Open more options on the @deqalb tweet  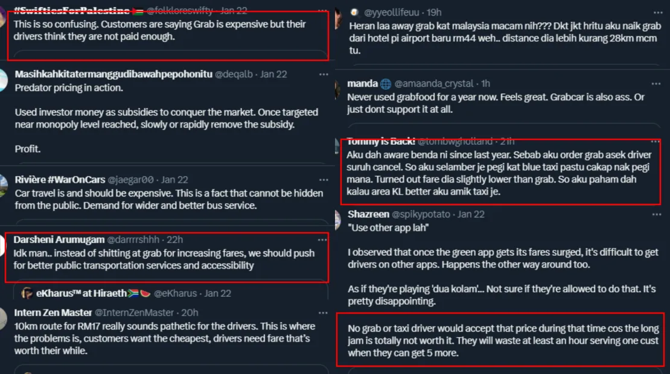[x=324, y=74]
